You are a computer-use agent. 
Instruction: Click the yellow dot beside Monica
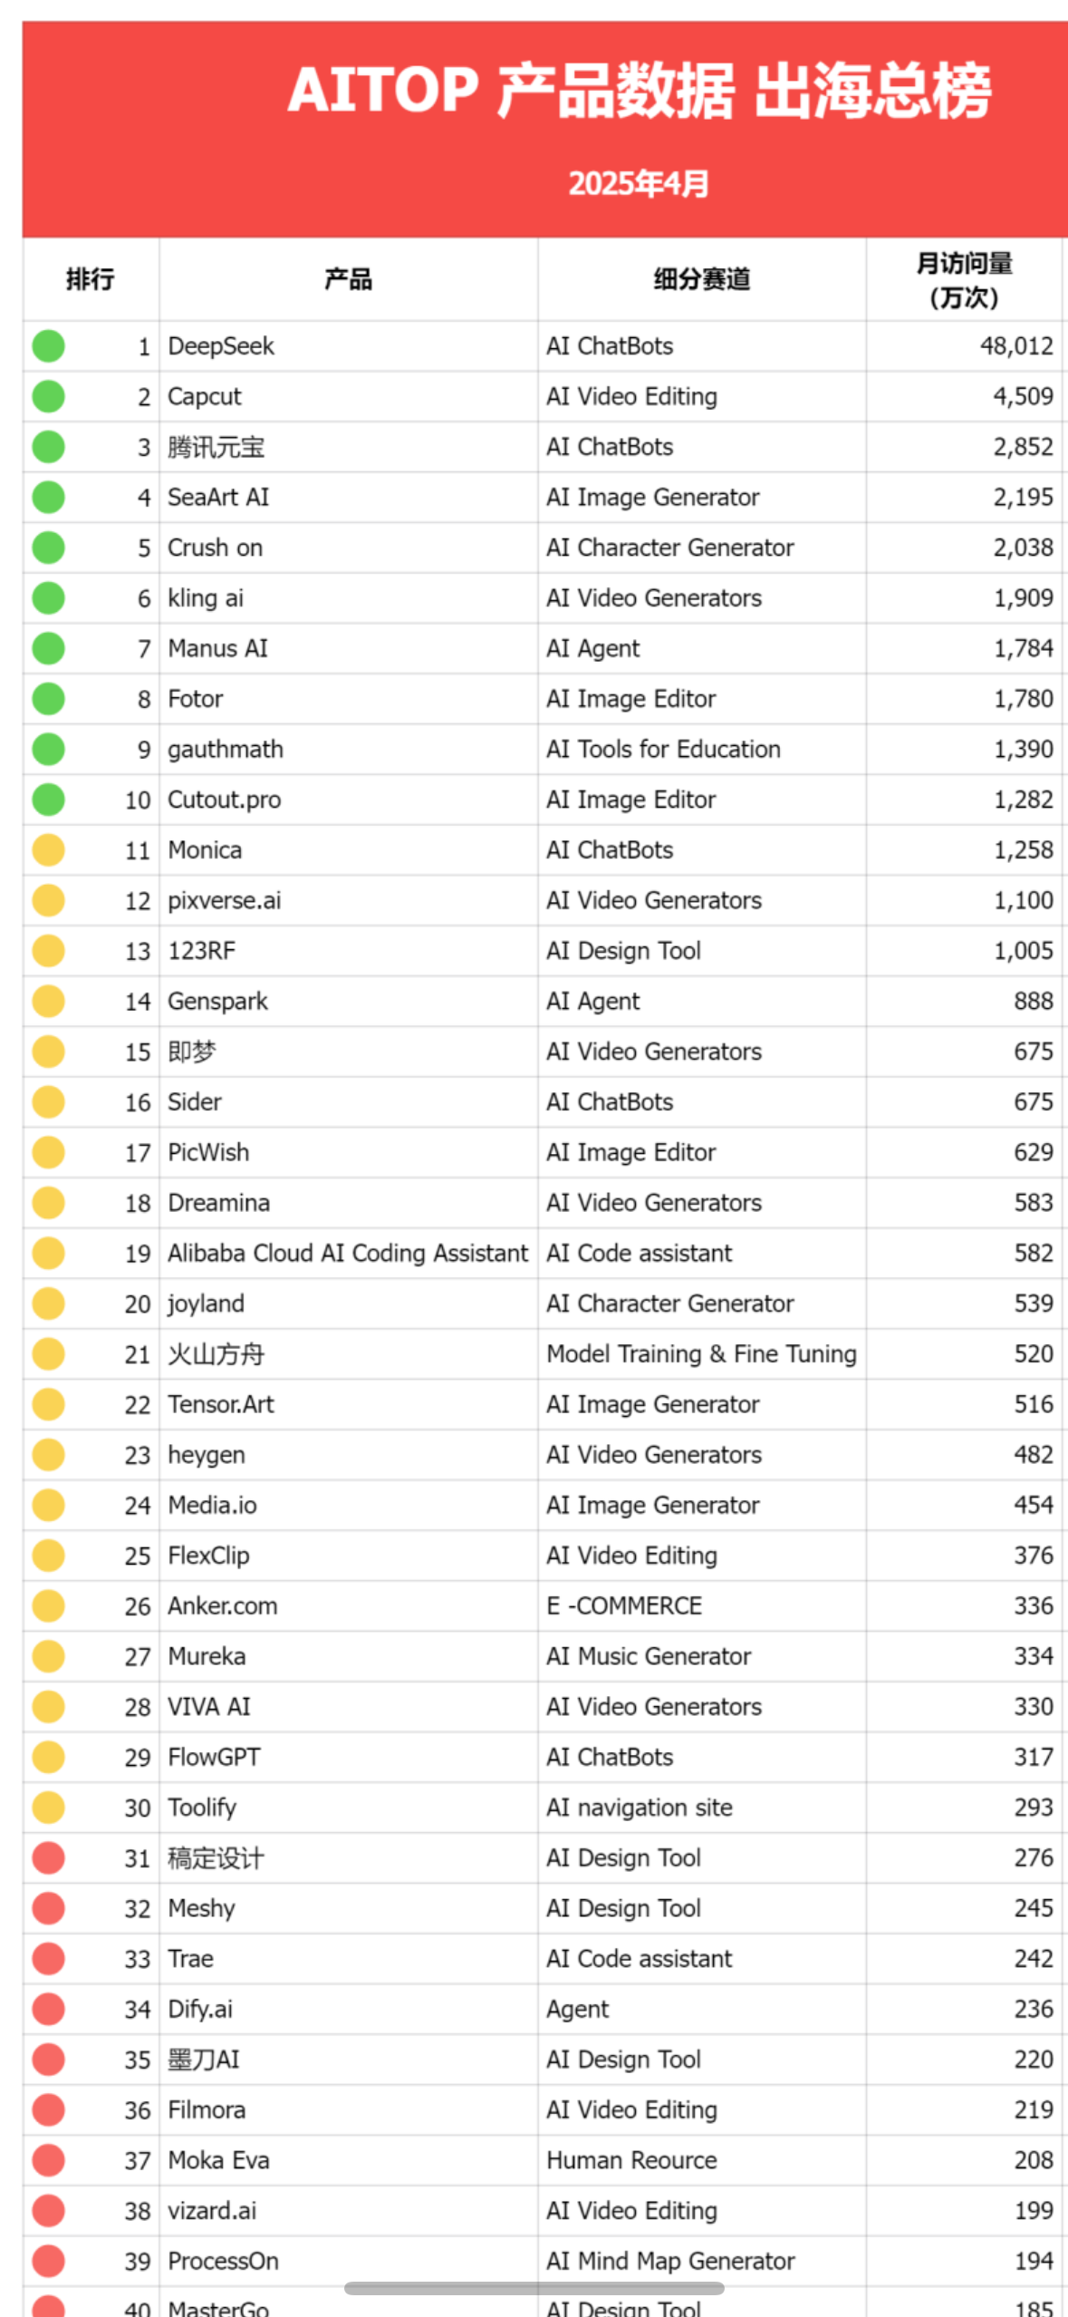pos(48,849)
